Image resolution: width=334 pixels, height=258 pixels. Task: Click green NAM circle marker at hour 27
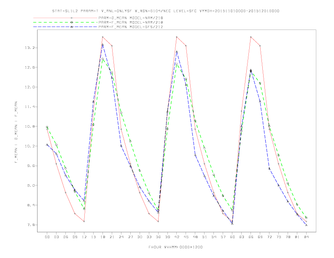click(130, 141)
